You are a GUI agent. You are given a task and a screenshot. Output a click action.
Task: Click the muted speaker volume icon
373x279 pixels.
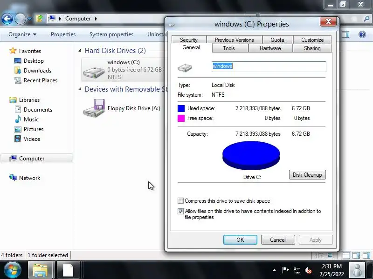tap(308, 270)
